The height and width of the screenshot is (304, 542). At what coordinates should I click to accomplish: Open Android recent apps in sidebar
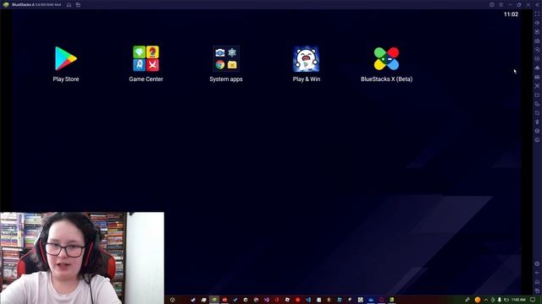pyautogui.click(x=537, y=290)
